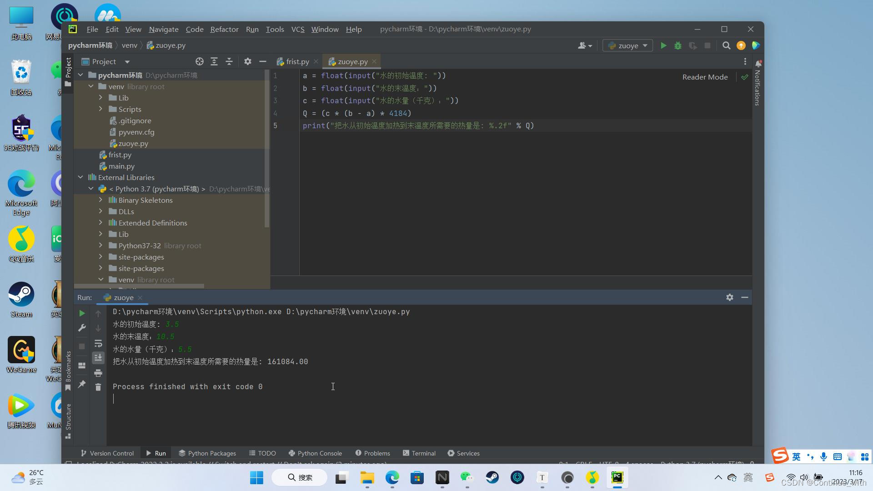Open Search Everywhere magnifier icon
Screen dimensions: 873x491
click(726, 45)
